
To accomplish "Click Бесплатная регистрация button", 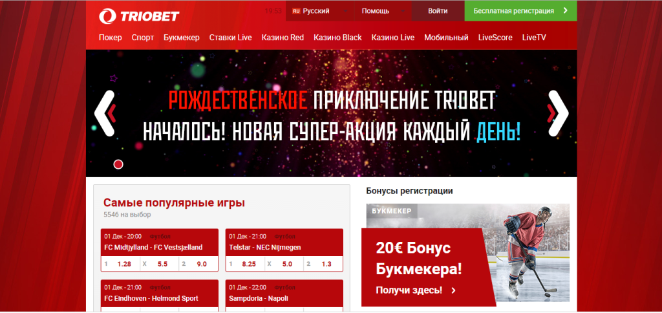I will pyautogui.click(x=520, y=11).
